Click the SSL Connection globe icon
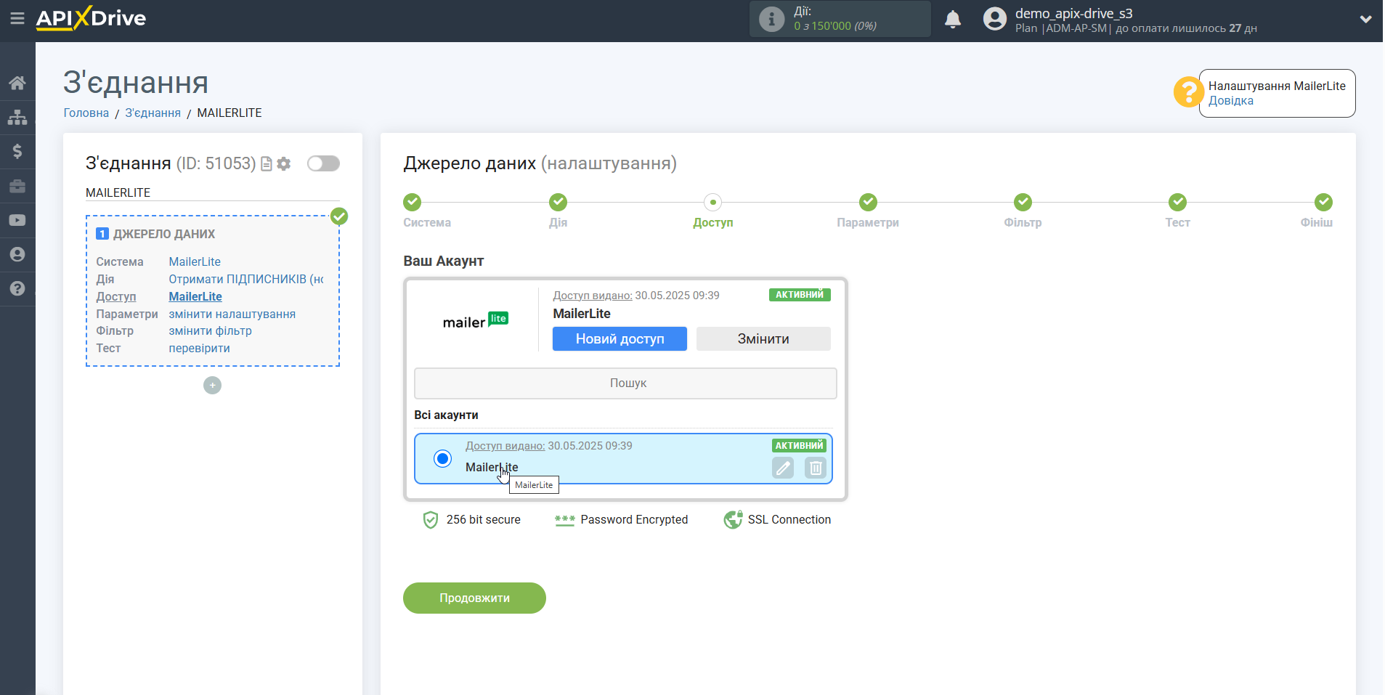Screen dimensions: 1385x695 click(x=733, y=519)
